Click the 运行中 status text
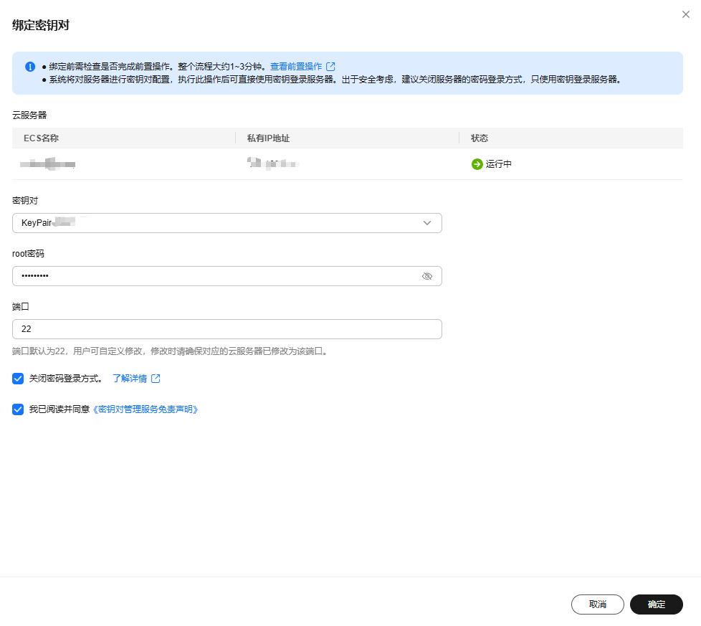The height and width of the screenshot is (626, 701). pyautogui.click(x=498, y=164)
